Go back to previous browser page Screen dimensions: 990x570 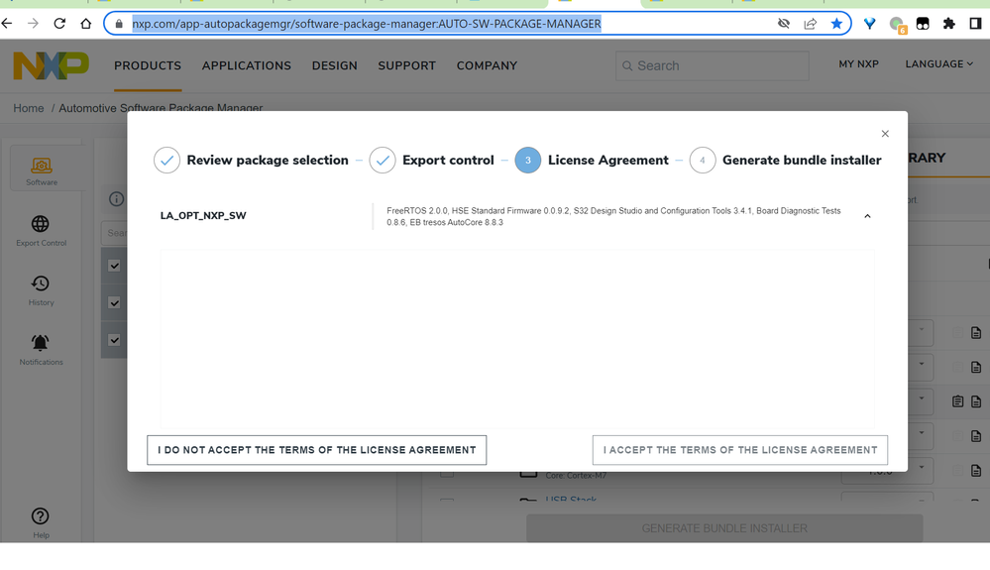7,24
